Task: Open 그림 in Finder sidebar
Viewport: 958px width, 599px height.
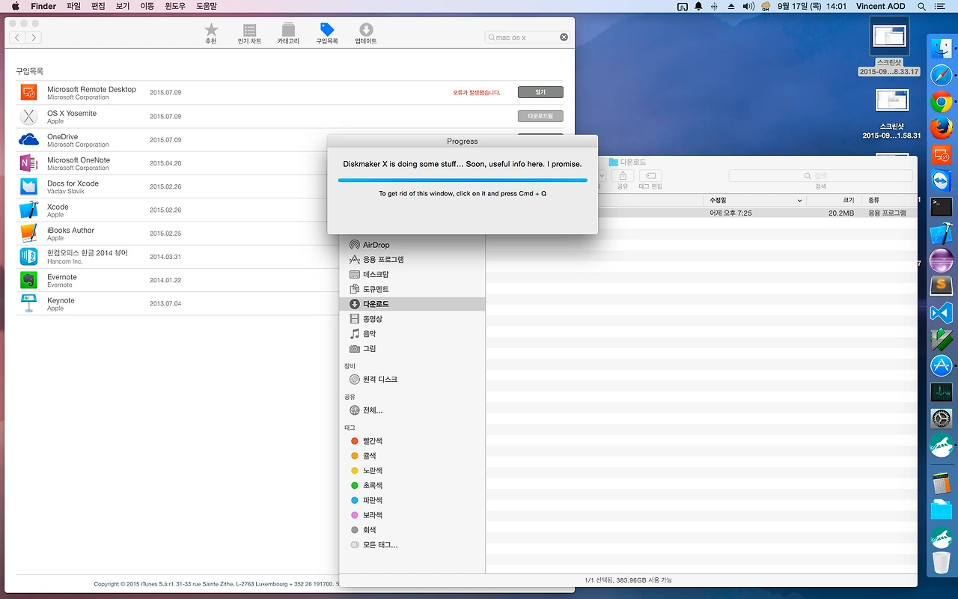Action: pos(412,349)
